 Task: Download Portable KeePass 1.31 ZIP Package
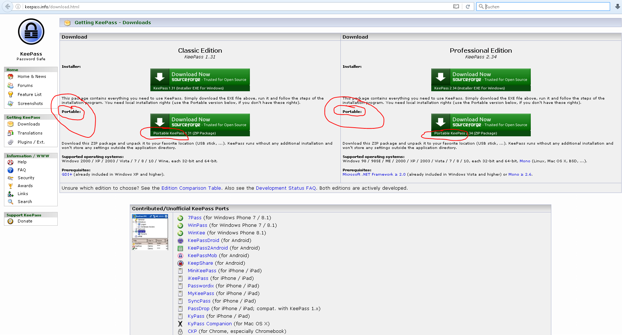coord(200,125)
